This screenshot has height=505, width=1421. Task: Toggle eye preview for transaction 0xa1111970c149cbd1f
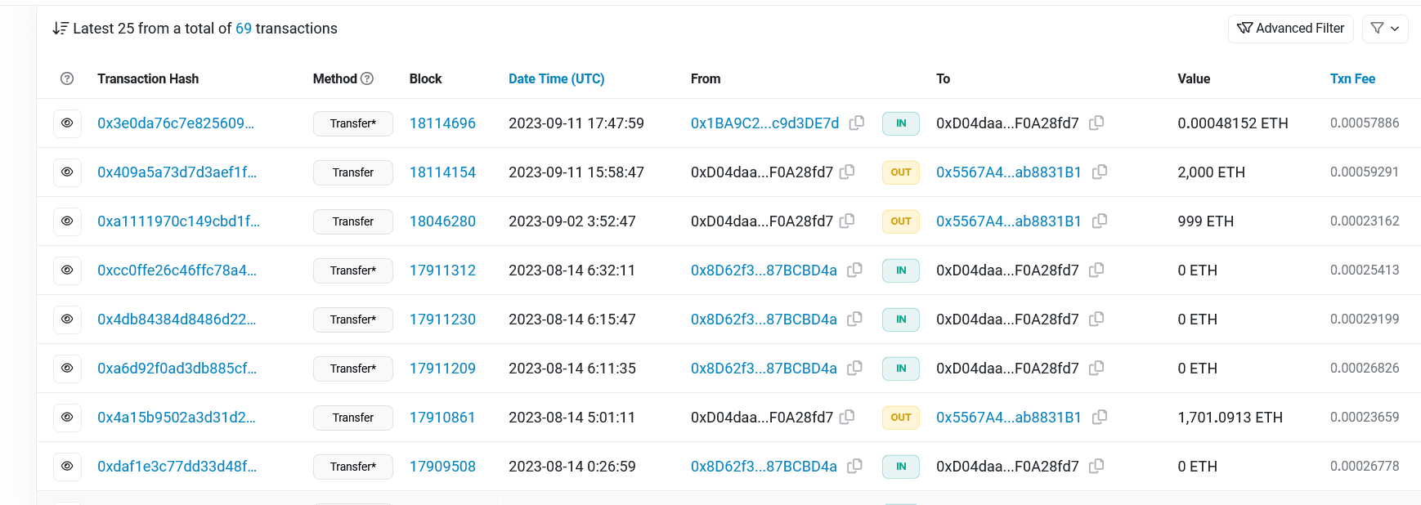coord(67,221)
